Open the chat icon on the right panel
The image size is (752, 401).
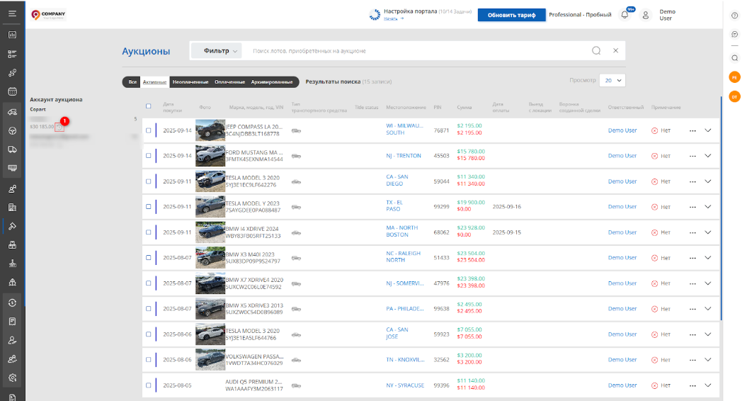734,34
